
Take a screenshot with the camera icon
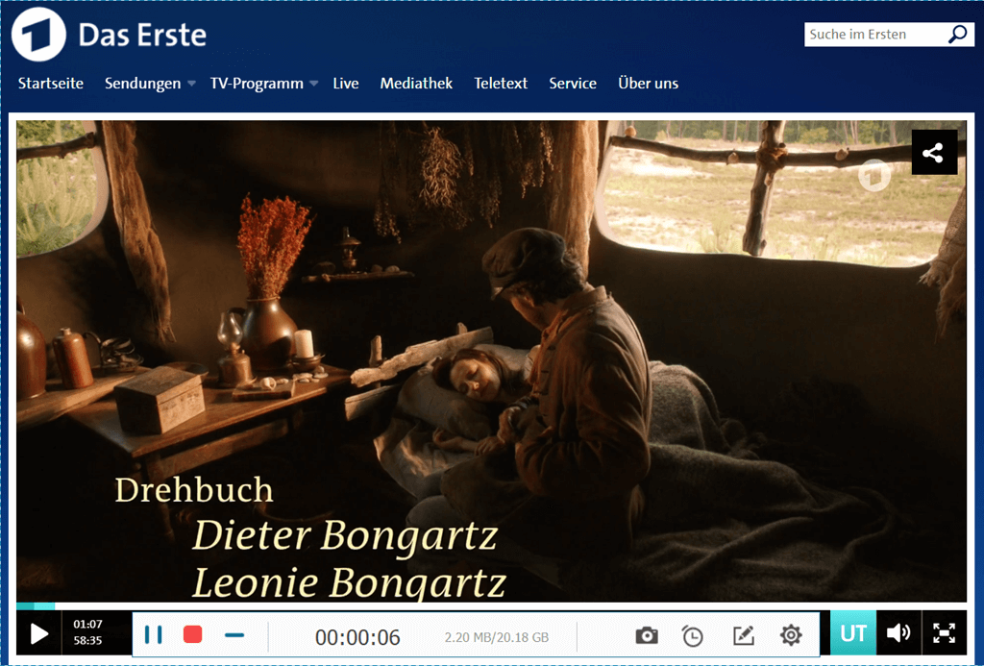(647, 636)
